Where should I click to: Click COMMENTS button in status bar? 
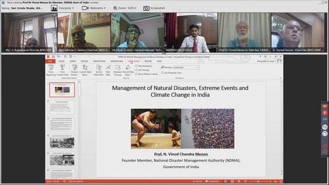pyautogui.click(x=212, y=181)
